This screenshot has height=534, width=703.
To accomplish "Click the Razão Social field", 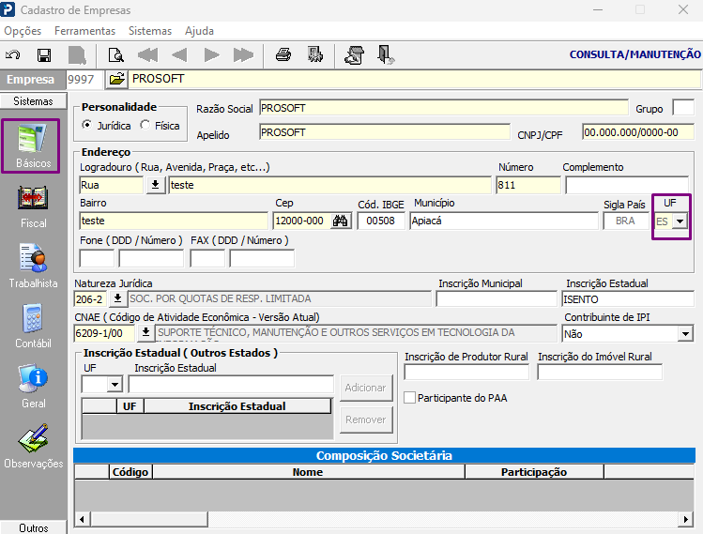I will (443, 108).
